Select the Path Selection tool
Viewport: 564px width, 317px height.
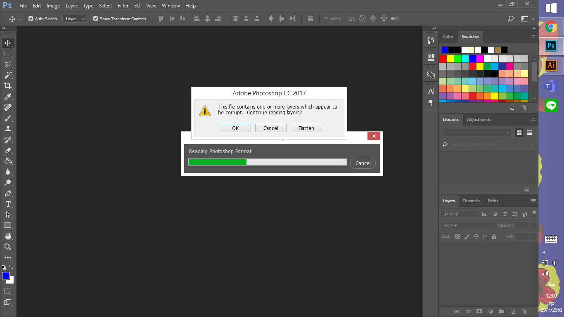tap(8, 215)
